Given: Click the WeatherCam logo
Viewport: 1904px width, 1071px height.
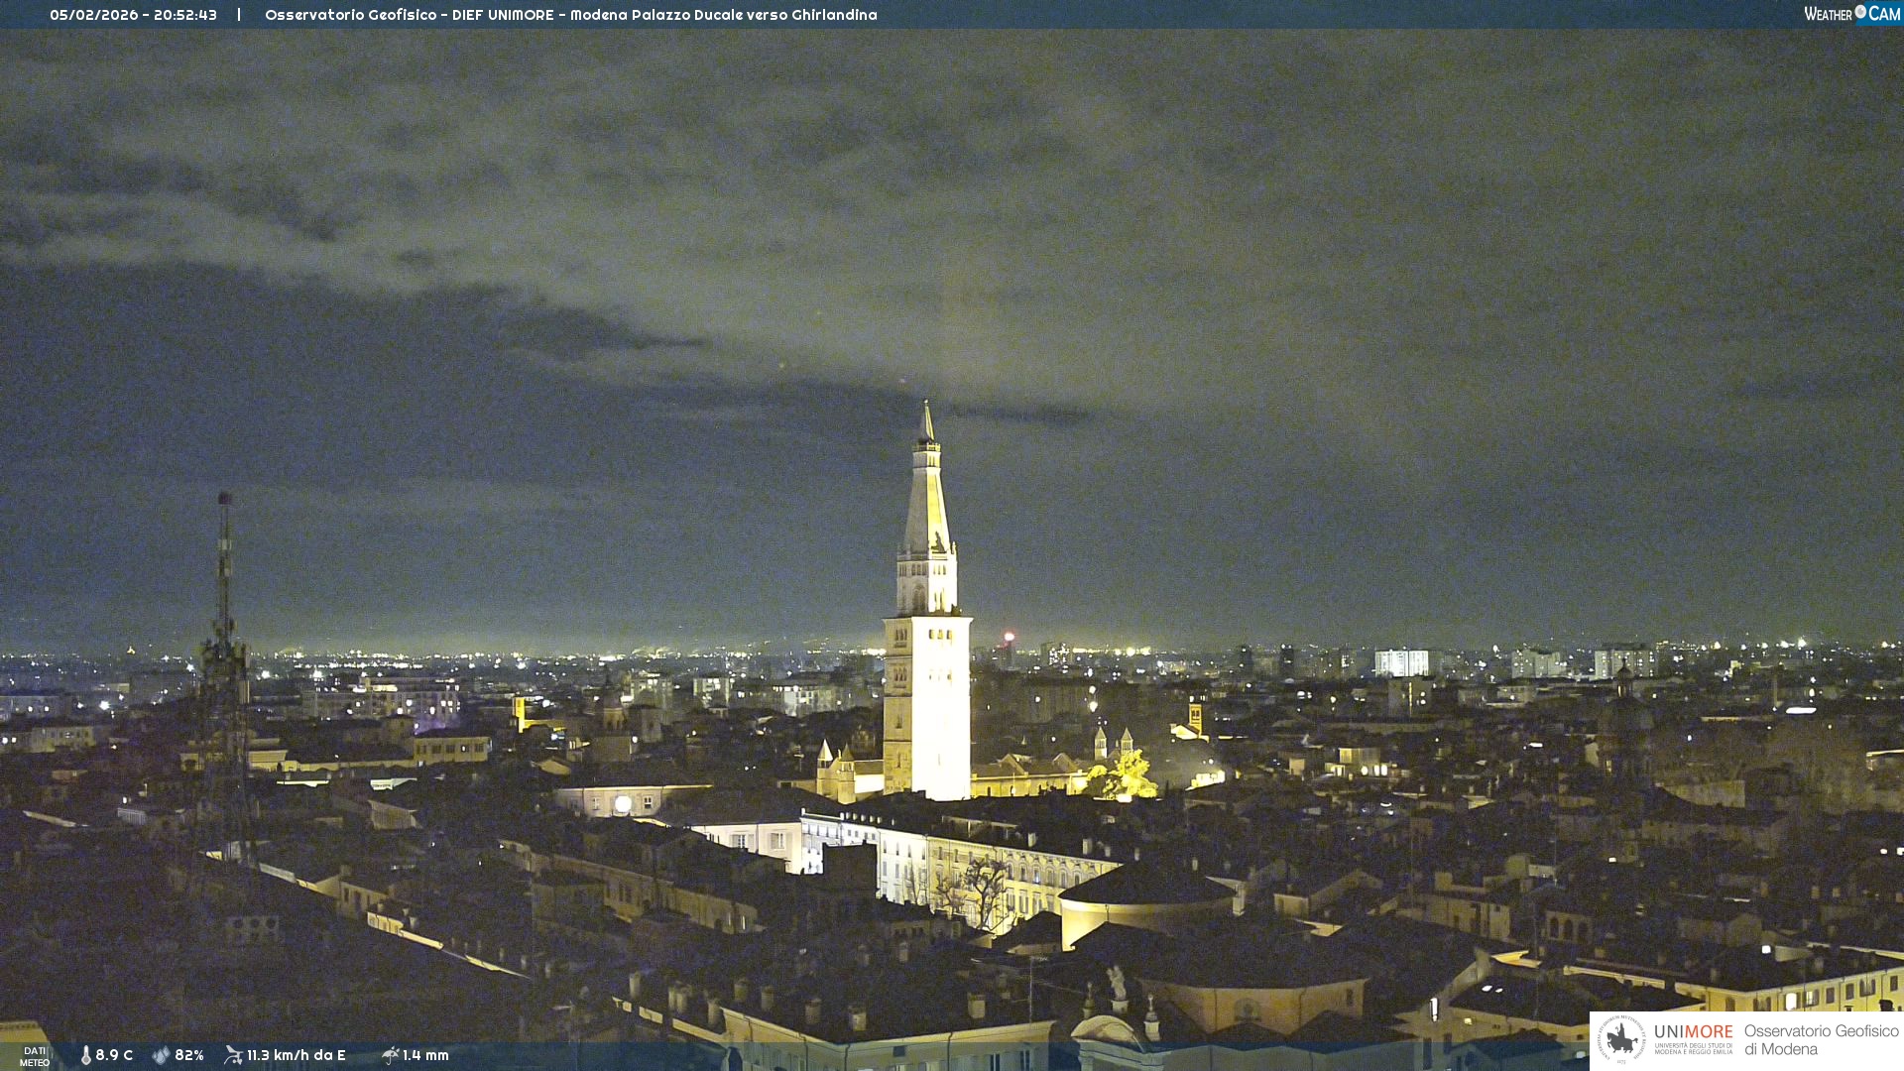Looking at the screenshot, I should [x=1851, y=14].
